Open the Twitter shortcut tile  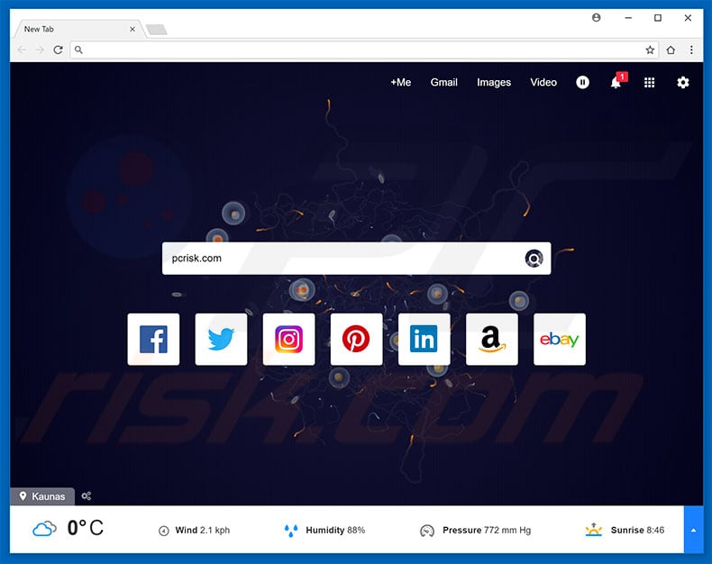[x=221, y=340]
